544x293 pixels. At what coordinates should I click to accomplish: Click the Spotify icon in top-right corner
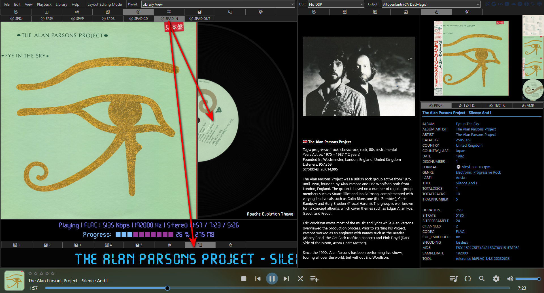[520, 4]
